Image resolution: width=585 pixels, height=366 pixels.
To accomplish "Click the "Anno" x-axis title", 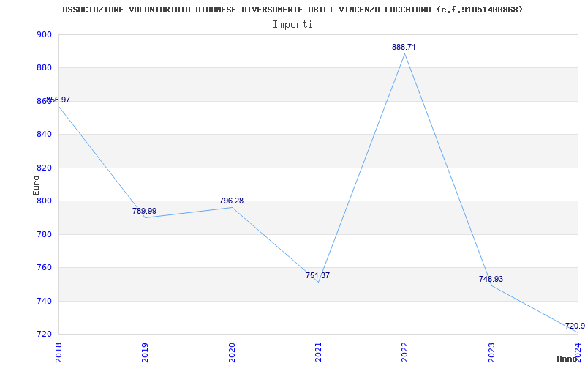I will click(x=567, y=359).
